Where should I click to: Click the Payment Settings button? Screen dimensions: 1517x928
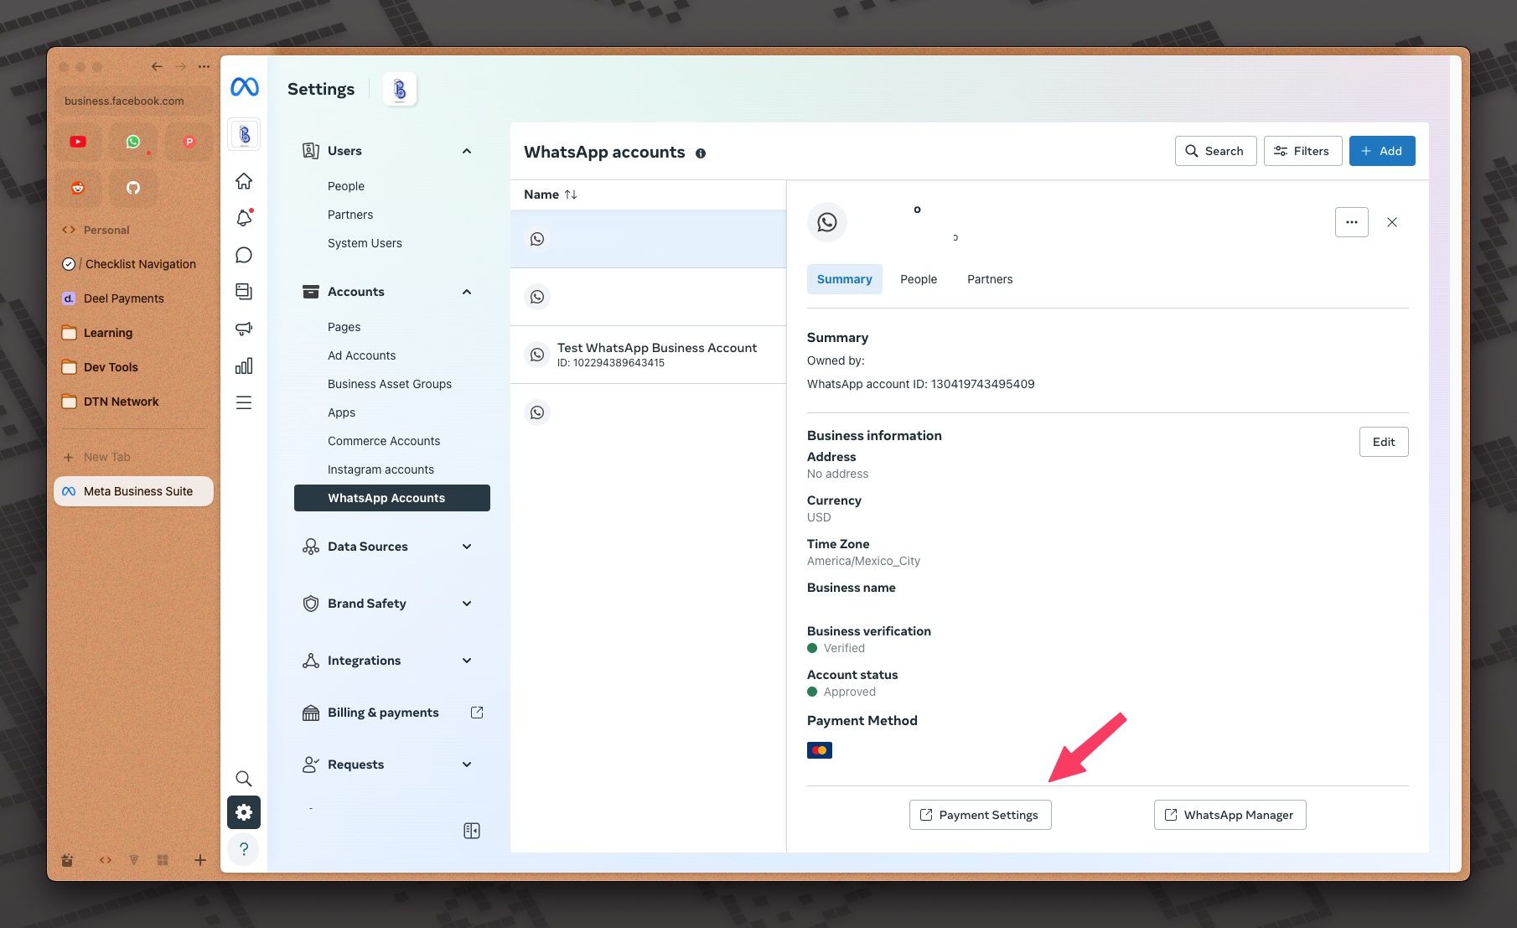(x=980, y=815)
